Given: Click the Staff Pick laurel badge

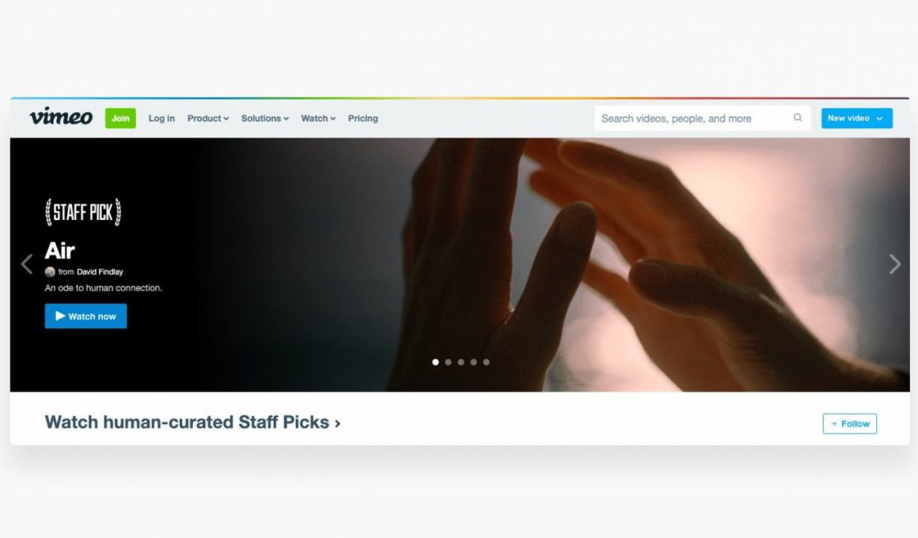Looking at the screenshot, I should coord(83,212).
